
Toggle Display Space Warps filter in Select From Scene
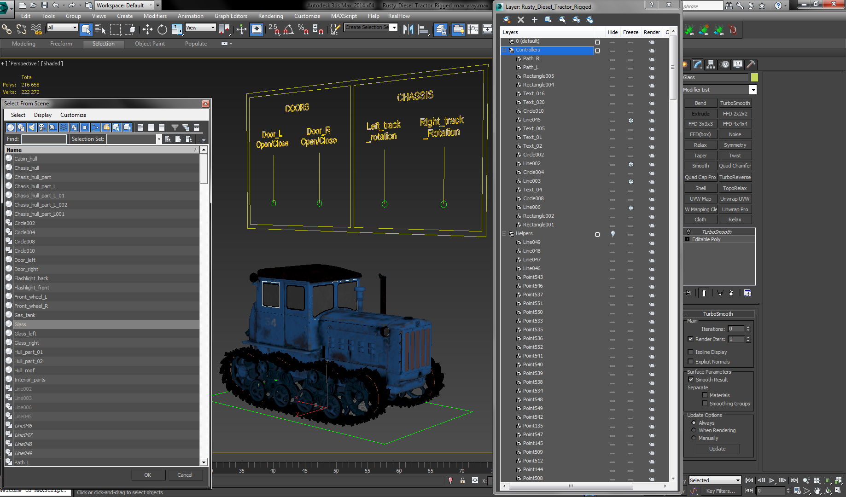64,127
